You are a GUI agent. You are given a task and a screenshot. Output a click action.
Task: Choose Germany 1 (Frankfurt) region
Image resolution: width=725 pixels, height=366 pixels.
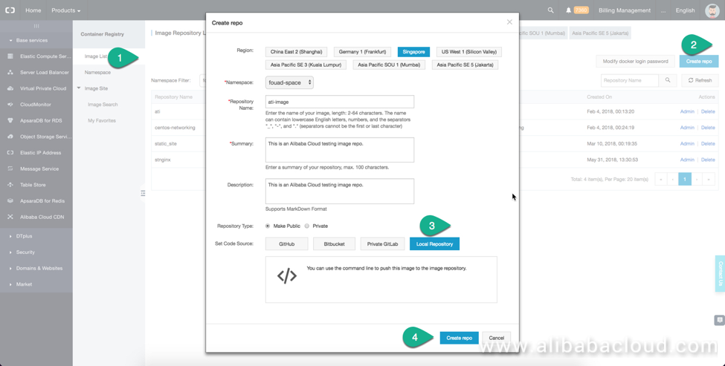tap(362, 52)
